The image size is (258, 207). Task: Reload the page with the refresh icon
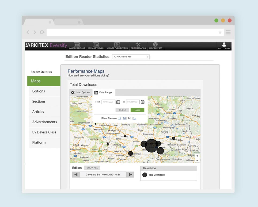pos(42,32)
